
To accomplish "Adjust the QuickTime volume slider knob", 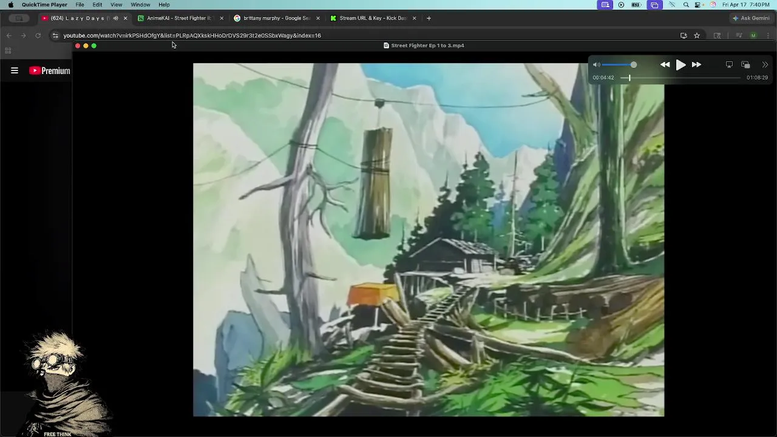I will [x=633, y=64].
